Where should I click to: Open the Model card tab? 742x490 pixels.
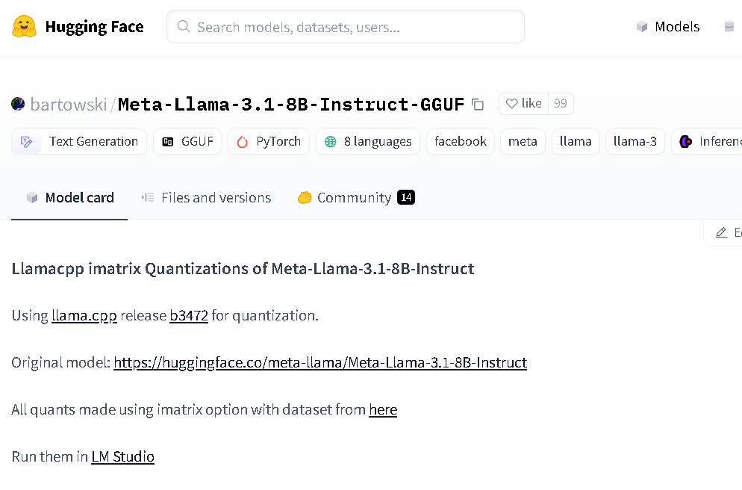point(70,198)
